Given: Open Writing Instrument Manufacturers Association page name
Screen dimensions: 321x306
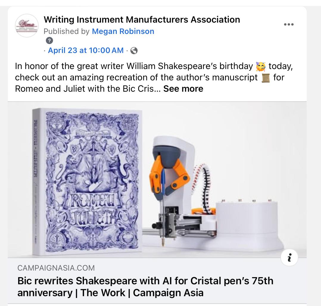Looking at the screenshot, I should click(142, 20).
